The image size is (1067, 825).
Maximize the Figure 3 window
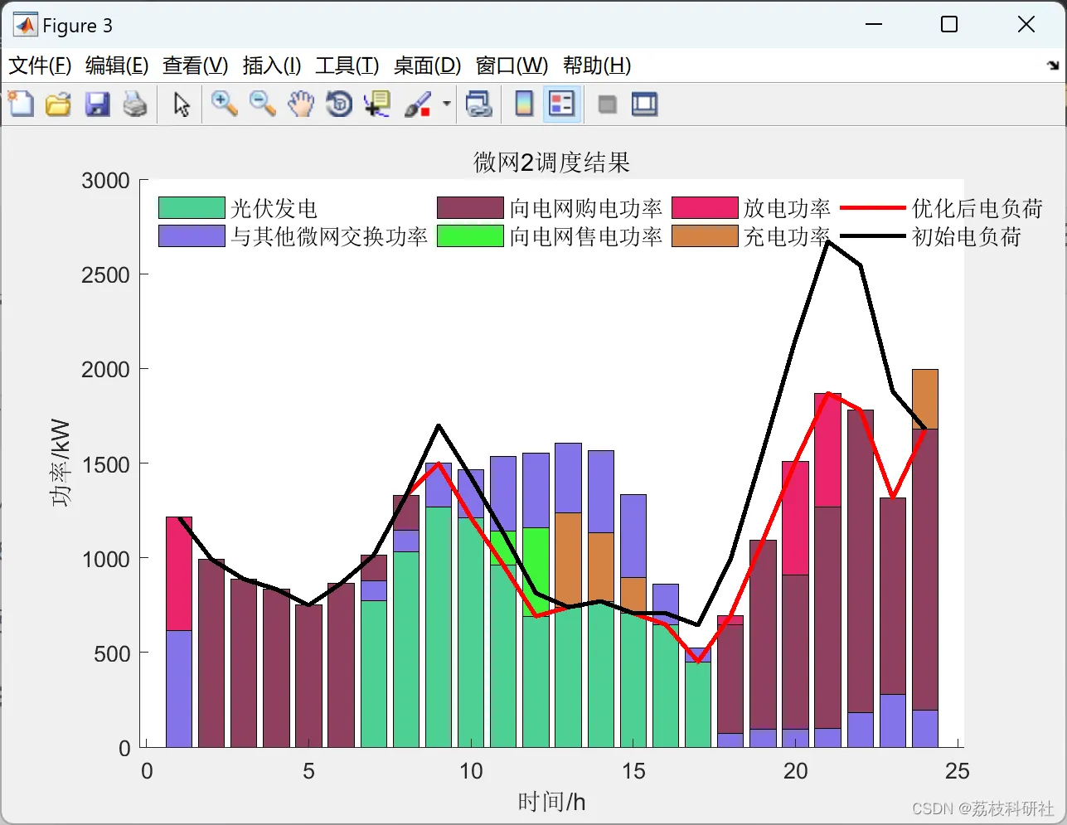(x=949, y=25)
